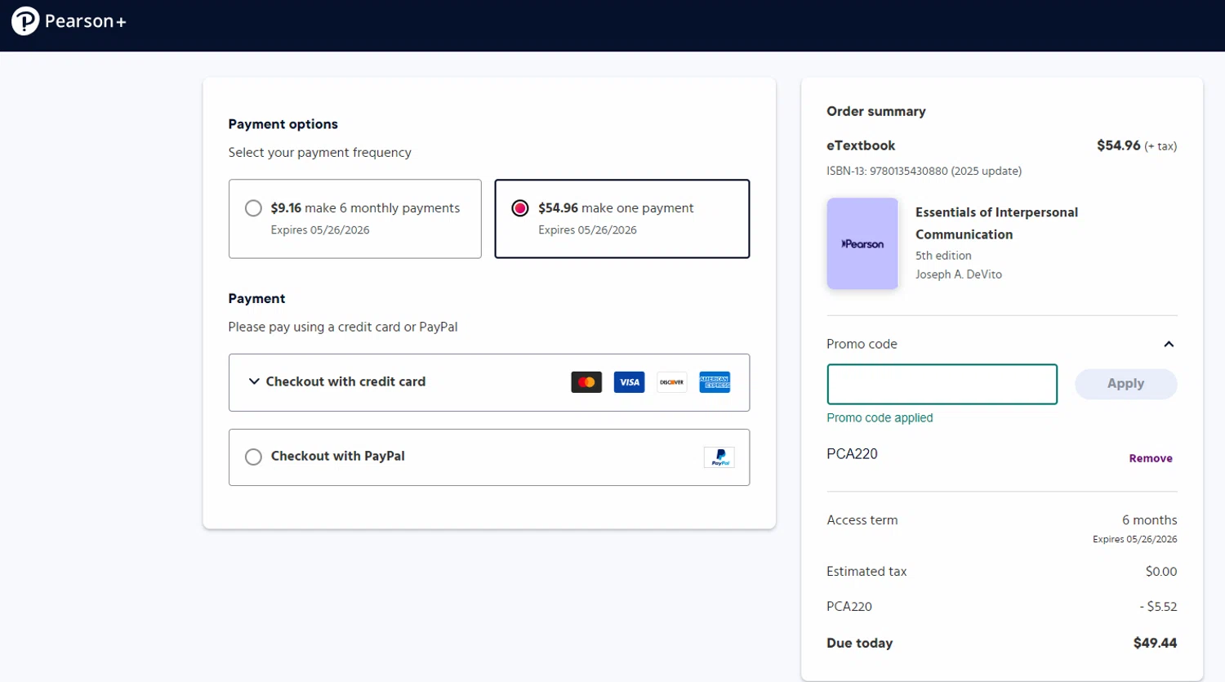The image size is (1225, 682).
Task: Click Please pay using credit card text
Action: click(342, 327)
